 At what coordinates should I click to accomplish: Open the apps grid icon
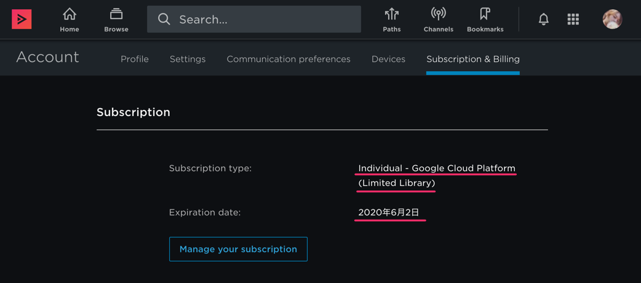[x=573, y=19]
